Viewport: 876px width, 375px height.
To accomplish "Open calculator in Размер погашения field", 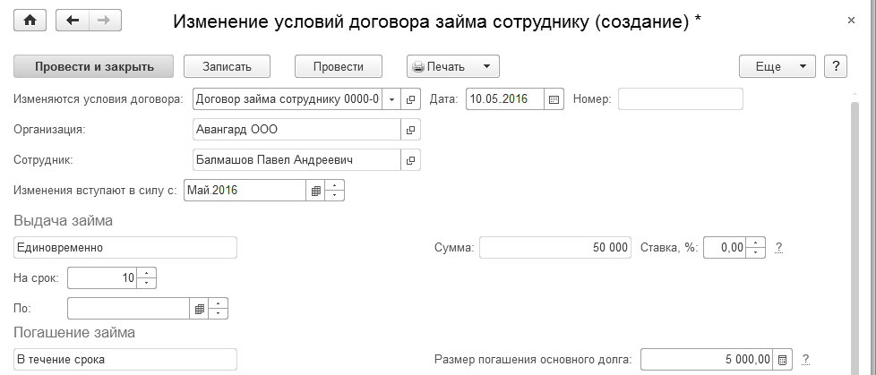I will click(782, 360).
